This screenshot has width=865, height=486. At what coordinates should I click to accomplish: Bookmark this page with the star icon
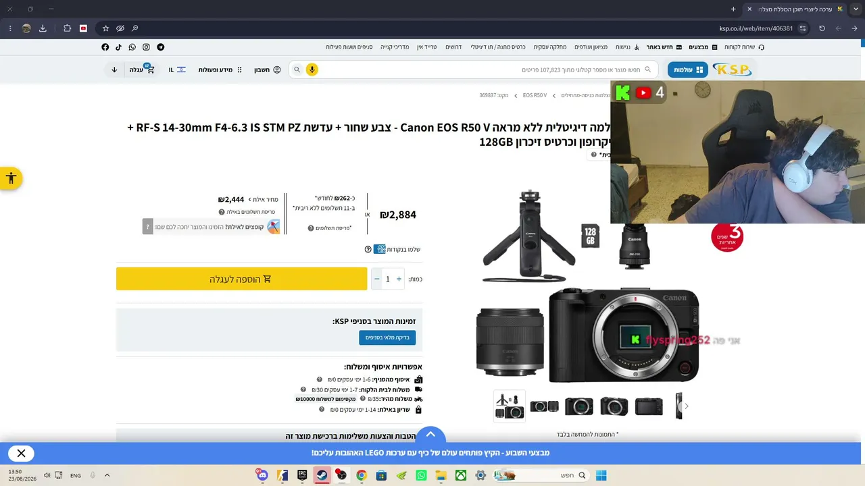coord(105,28)
